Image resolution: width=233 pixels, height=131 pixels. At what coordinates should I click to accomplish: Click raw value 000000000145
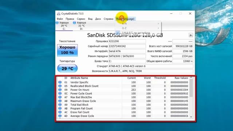pos(179,101)
